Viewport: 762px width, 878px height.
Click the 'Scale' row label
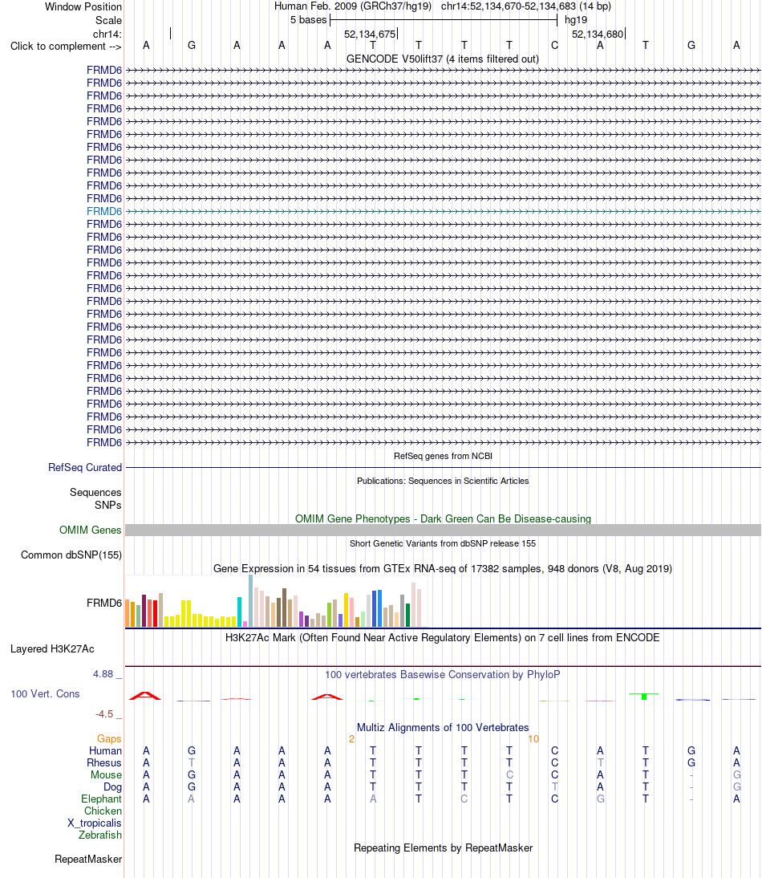click(108, 20)
